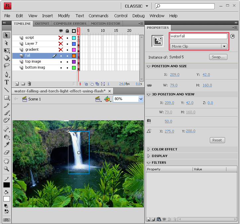Click the Reset button
Viewport: 240px width, 224px height.
tap(217, 140)
